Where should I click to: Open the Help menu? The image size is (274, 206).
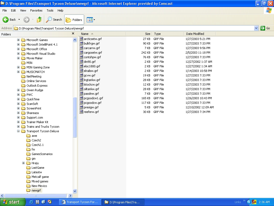(x=60, y=10)
